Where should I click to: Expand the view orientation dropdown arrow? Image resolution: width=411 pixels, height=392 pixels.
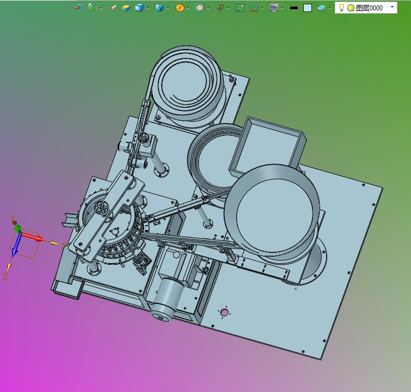tap(168, 8)
